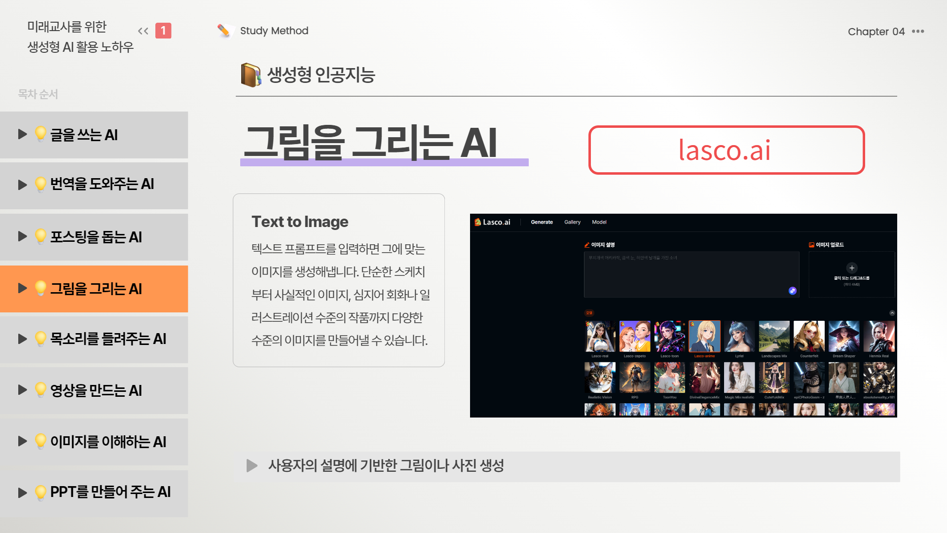Click the Chapter 04 text
This screenshot has height=533, width=947.
pyautogui.click(x=876, y=32)
